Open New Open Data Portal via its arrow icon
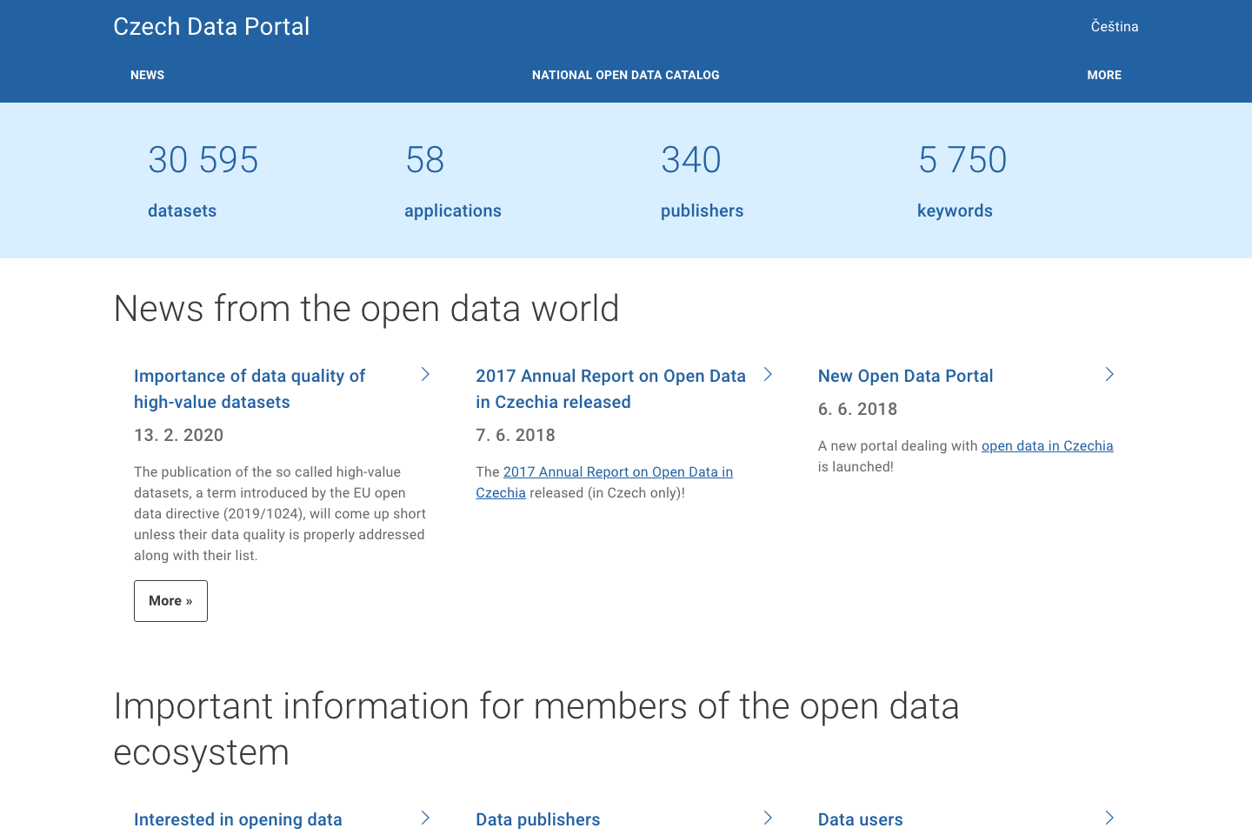 [x=1109, y=374]
